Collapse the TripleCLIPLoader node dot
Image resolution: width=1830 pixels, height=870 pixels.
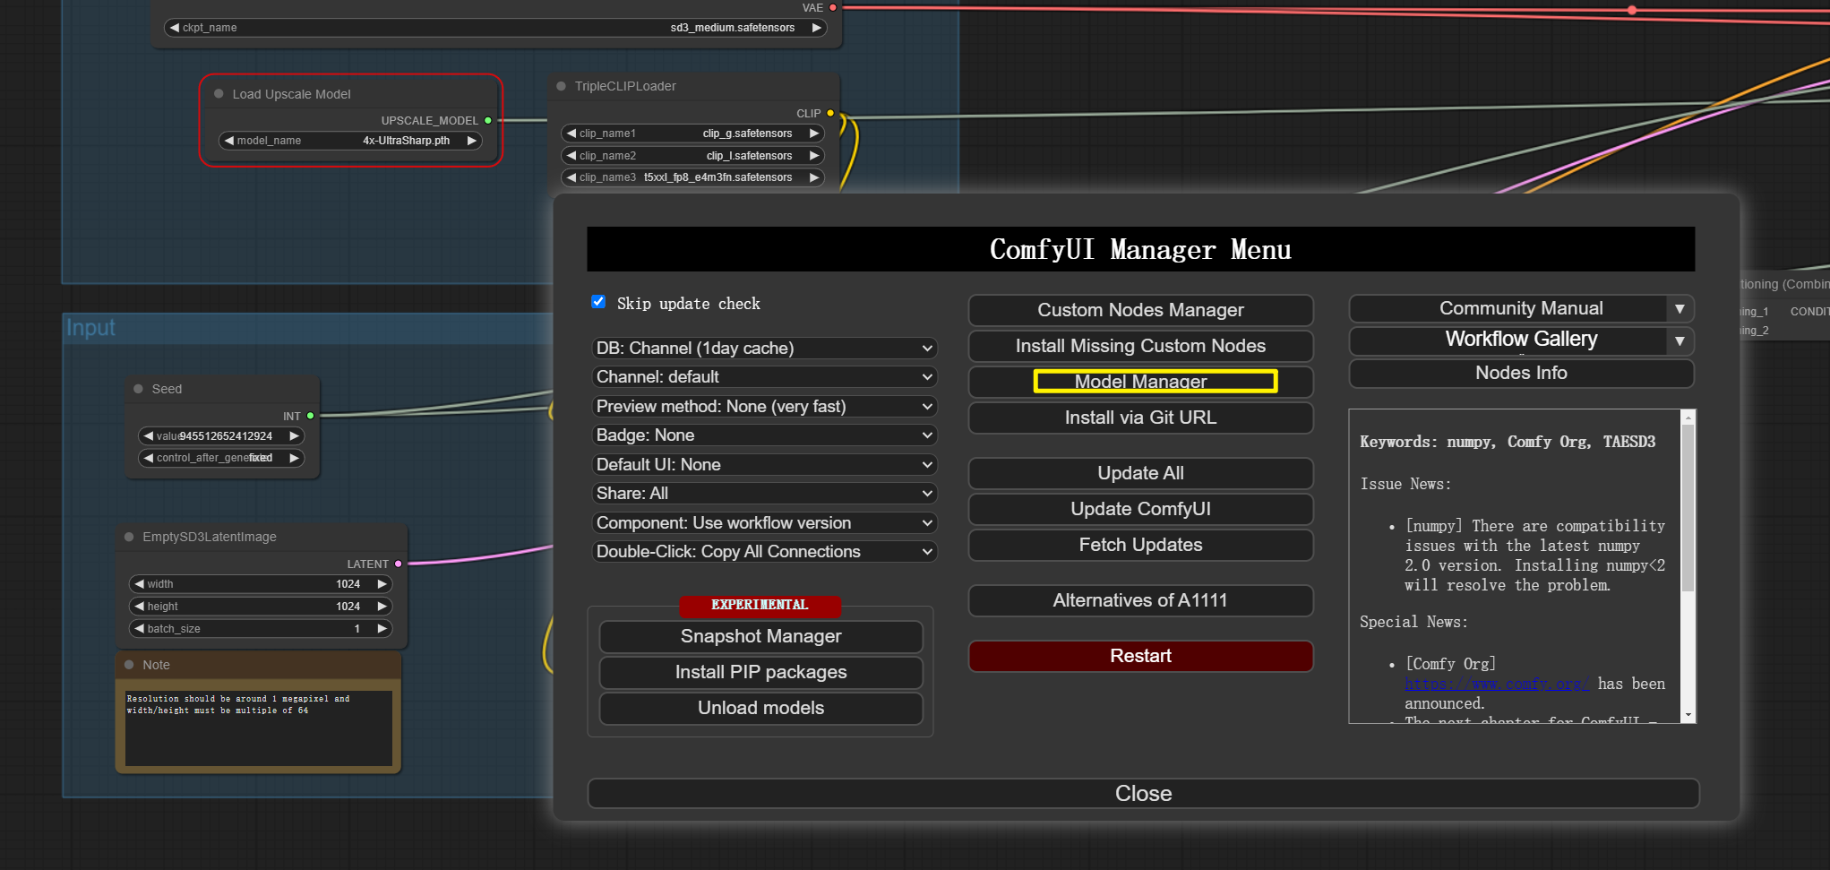[x=561, y=86]
